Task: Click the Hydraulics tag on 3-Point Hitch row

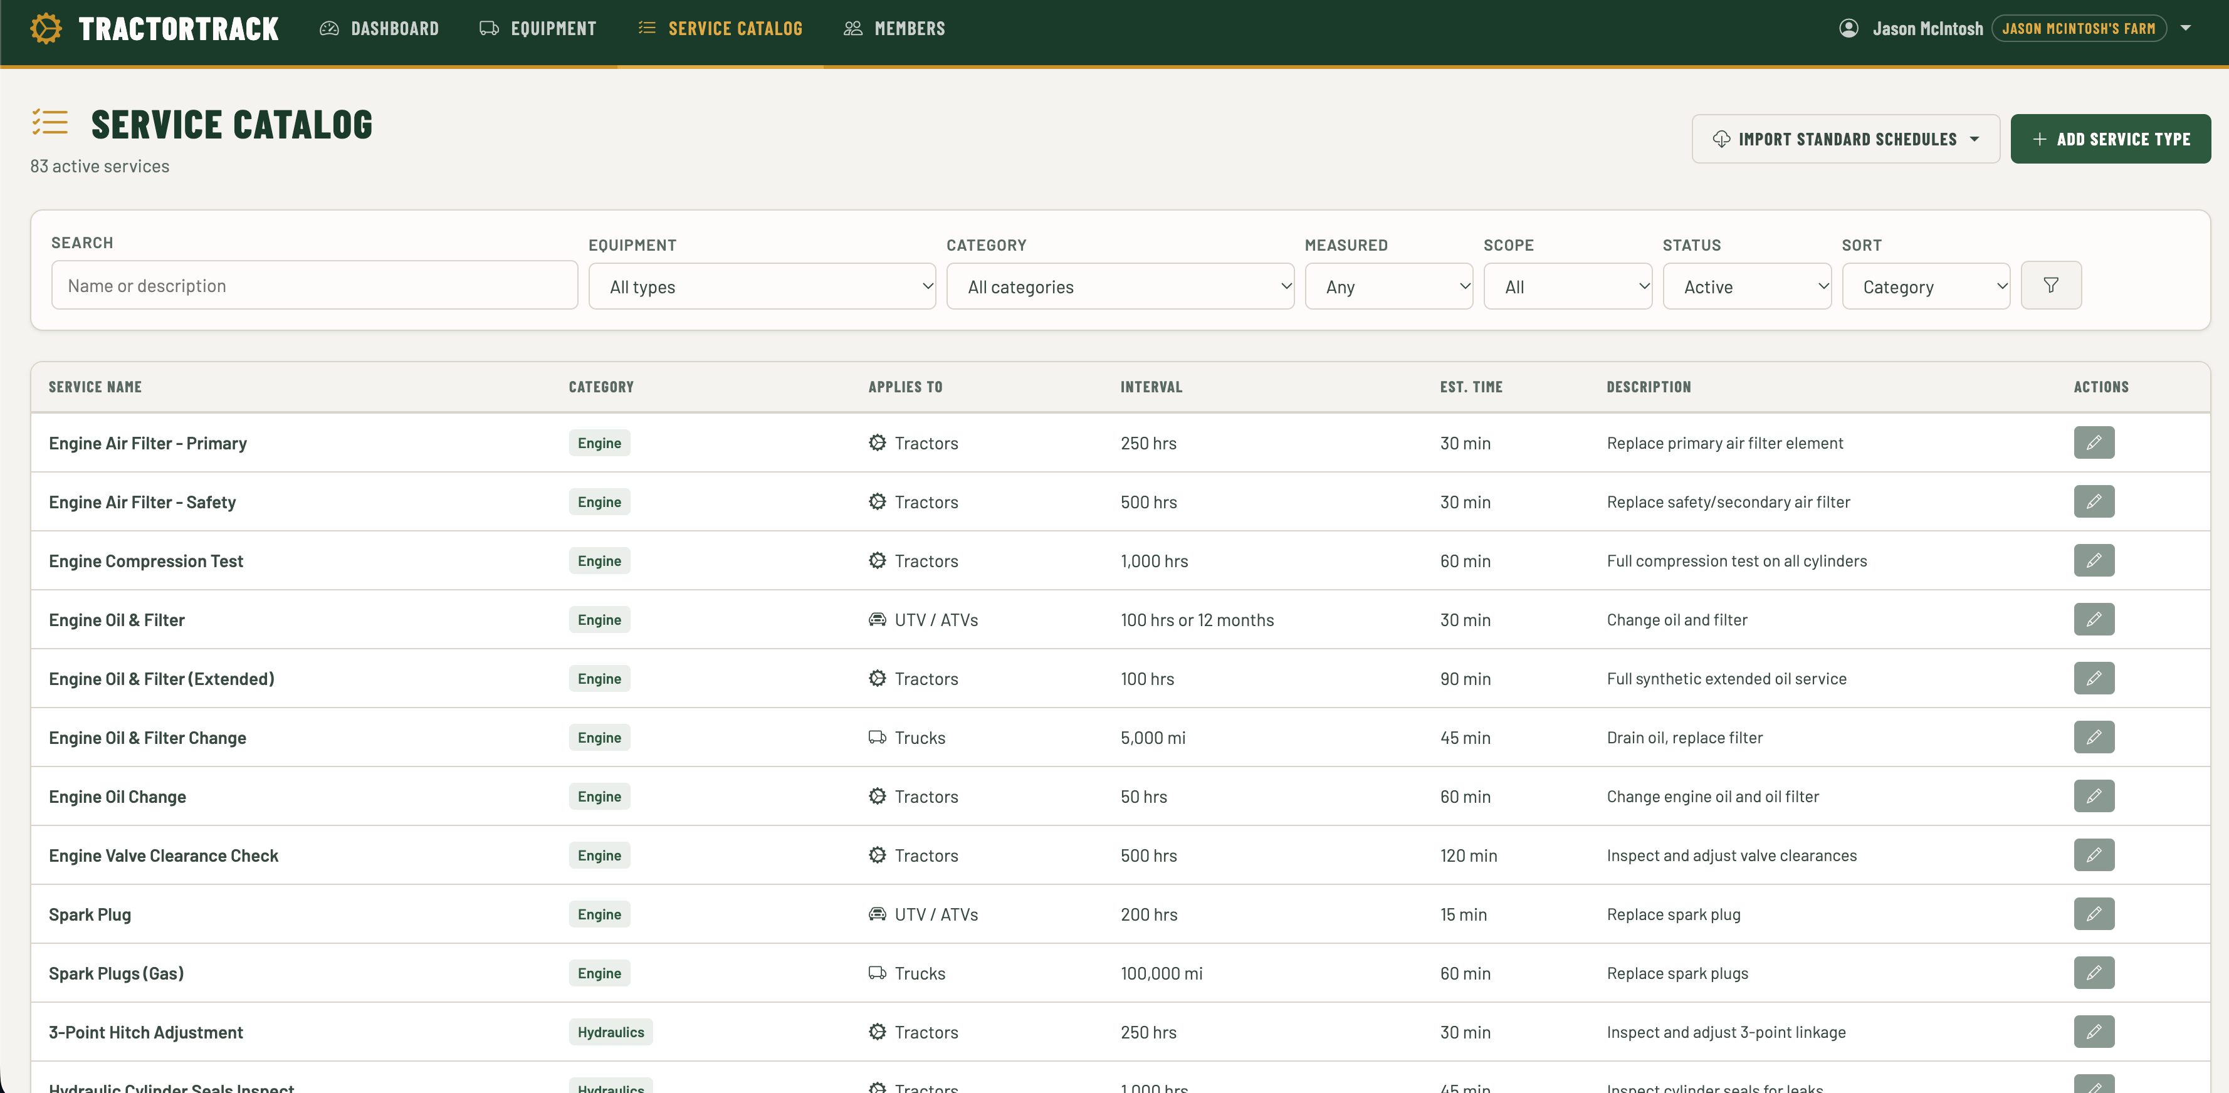Action: pyautogui.click(x=610, y=1032)
